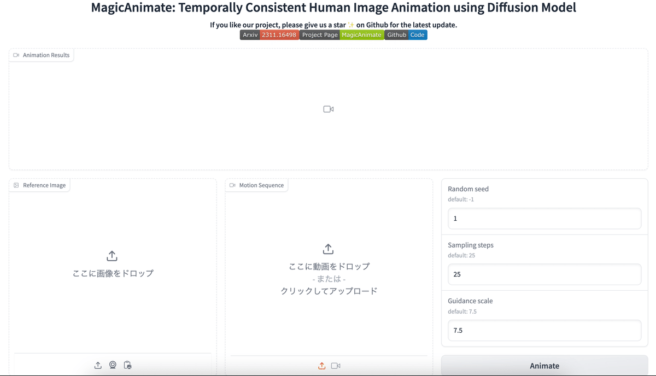This screenshot has height=376, width=656.
Task: Select the upload icon under Reference Image
Action: (98, 365)
